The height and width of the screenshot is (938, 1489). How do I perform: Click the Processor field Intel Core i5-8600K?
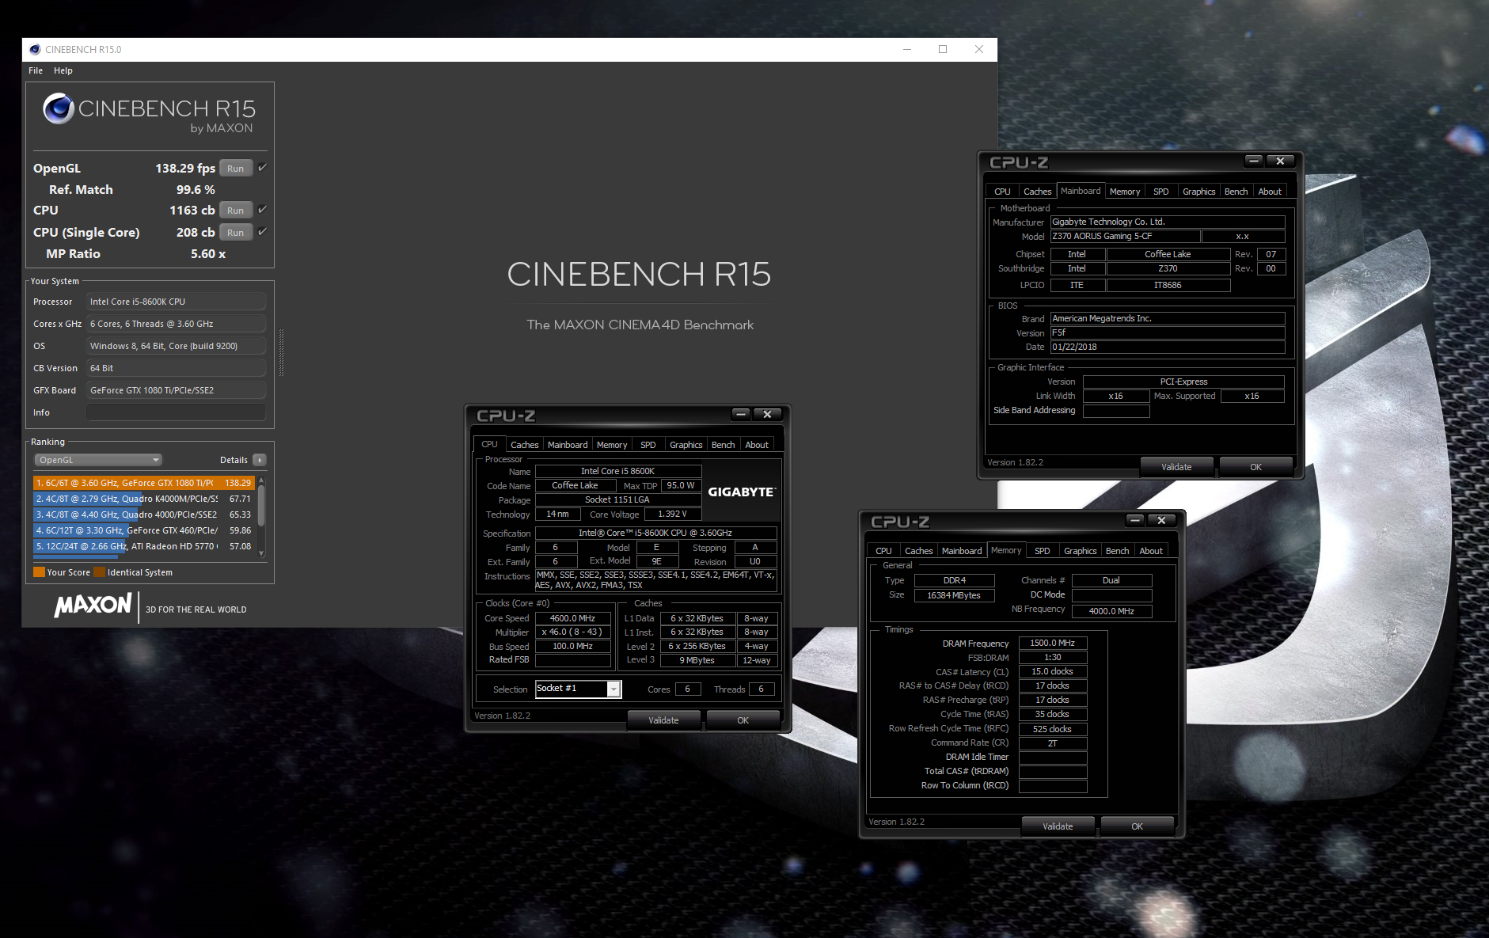[x=176, y=302]
